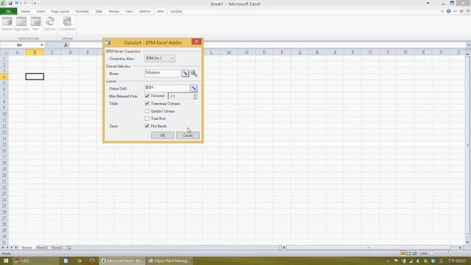Click the zoom out minus button
The image size is (471, 265).
432,253
